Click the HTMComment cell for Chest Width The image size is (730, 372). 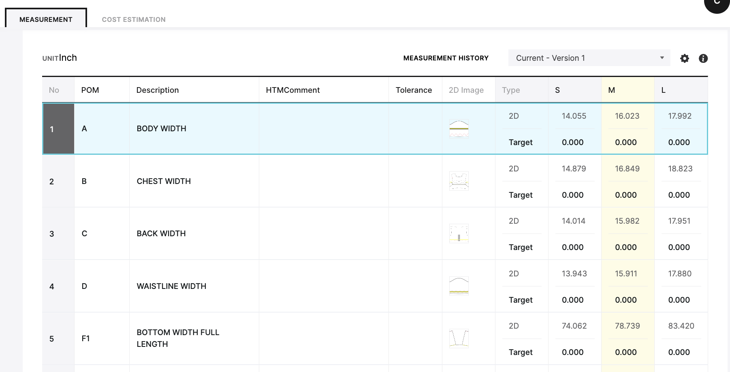[x=323, y=181]
